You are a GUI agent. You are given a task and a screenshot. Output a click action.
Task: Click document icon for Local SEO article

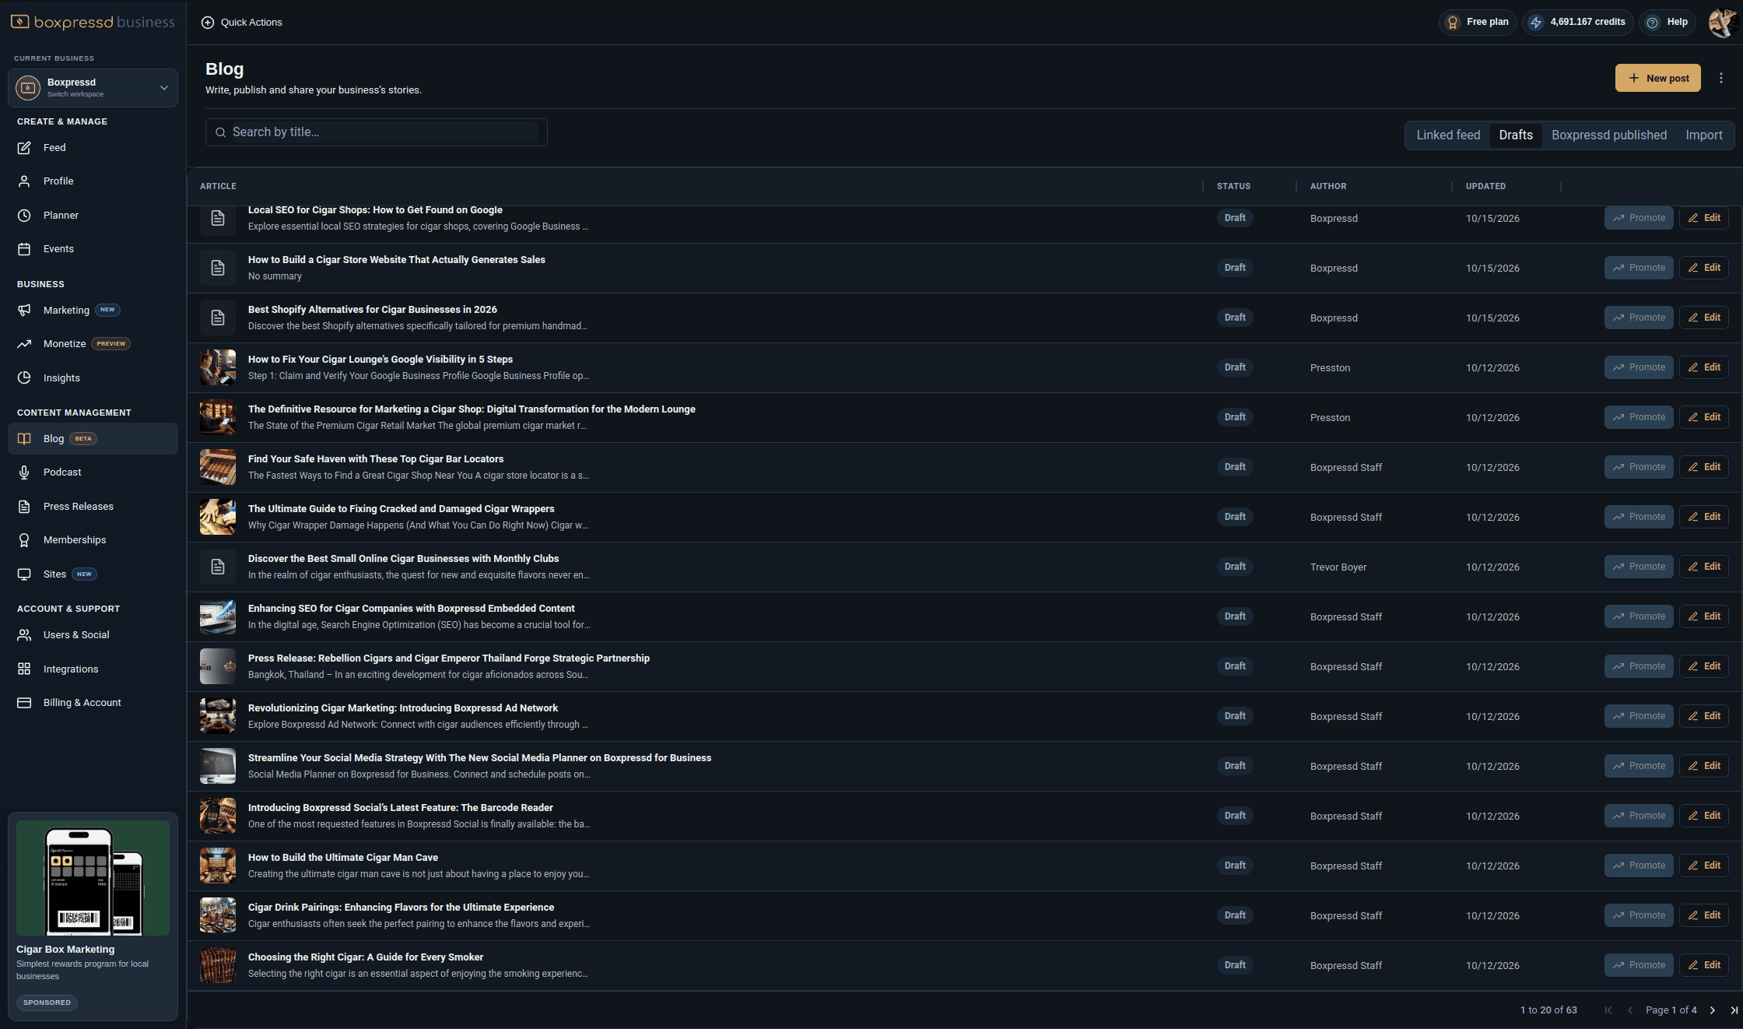(218, 219)
